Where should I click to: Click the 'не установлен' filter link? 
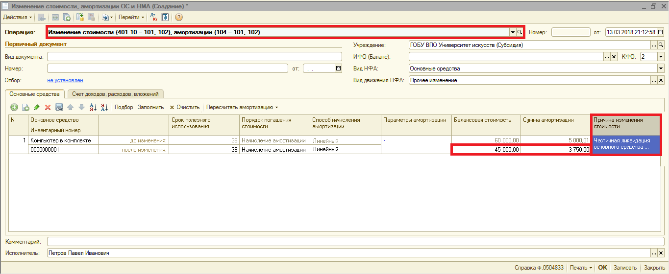click(65, 80)
